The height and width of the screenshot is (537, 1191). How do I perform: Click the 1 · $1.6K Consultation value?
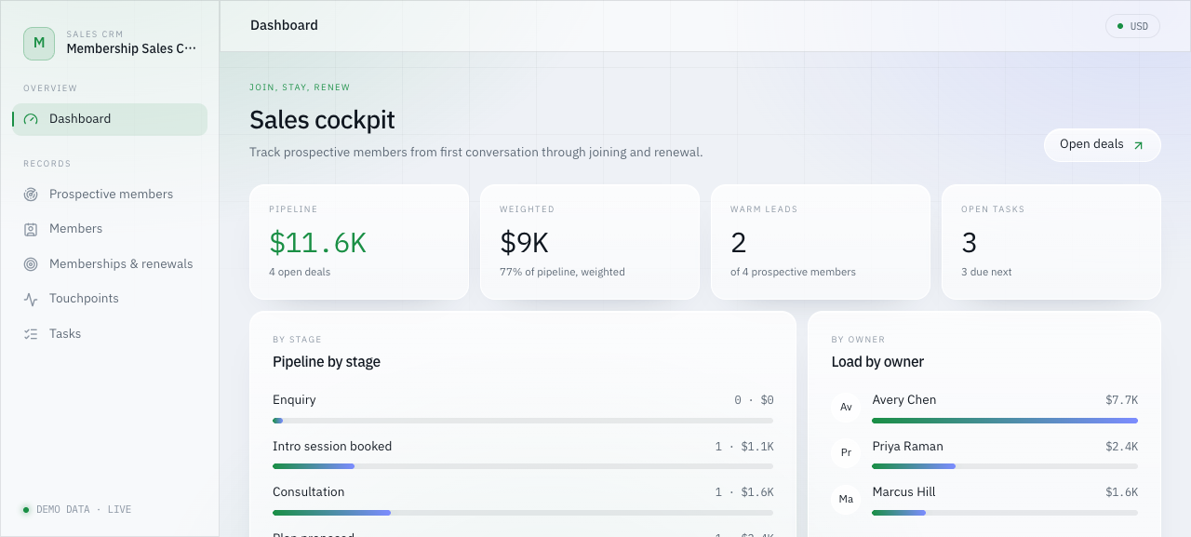click(744, 492)
